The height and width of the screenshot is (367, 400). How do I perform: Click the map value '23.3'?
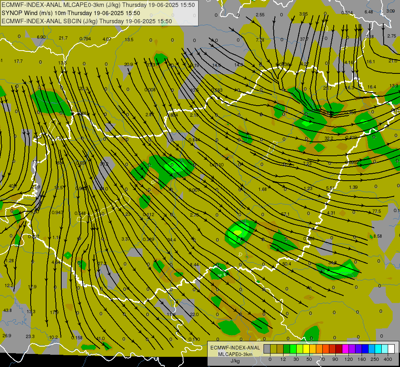(30, 336)
